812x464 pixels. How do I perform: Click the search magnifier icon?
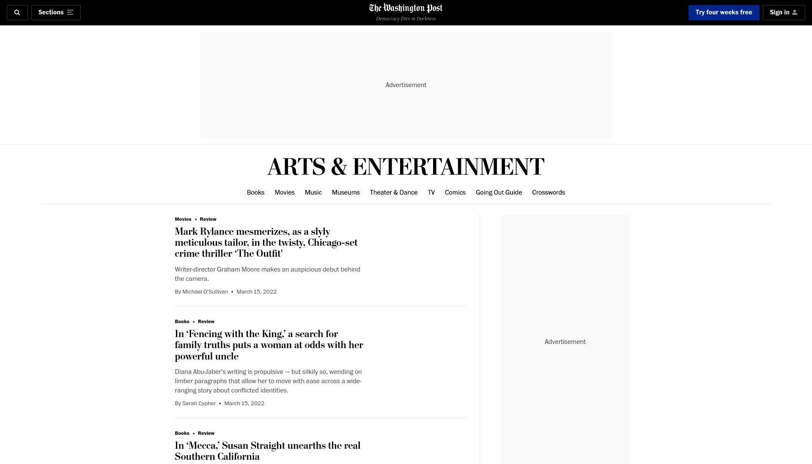click(x=17, y=13)
